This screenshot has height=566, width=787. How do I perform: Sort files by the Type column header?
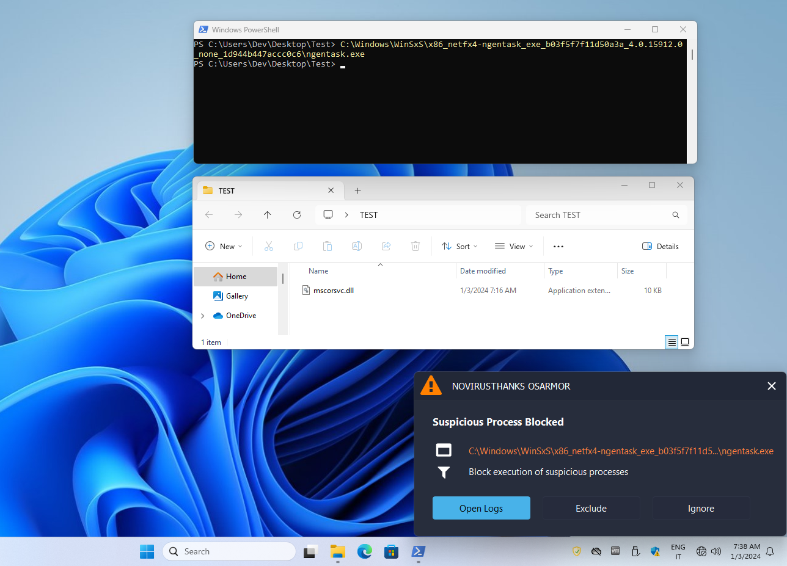pyautogui.click(x=555, y=271)
